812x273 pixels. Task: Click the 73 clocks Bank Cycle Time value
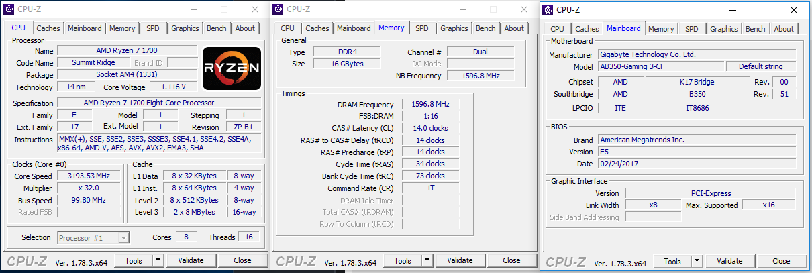point(430,176)
